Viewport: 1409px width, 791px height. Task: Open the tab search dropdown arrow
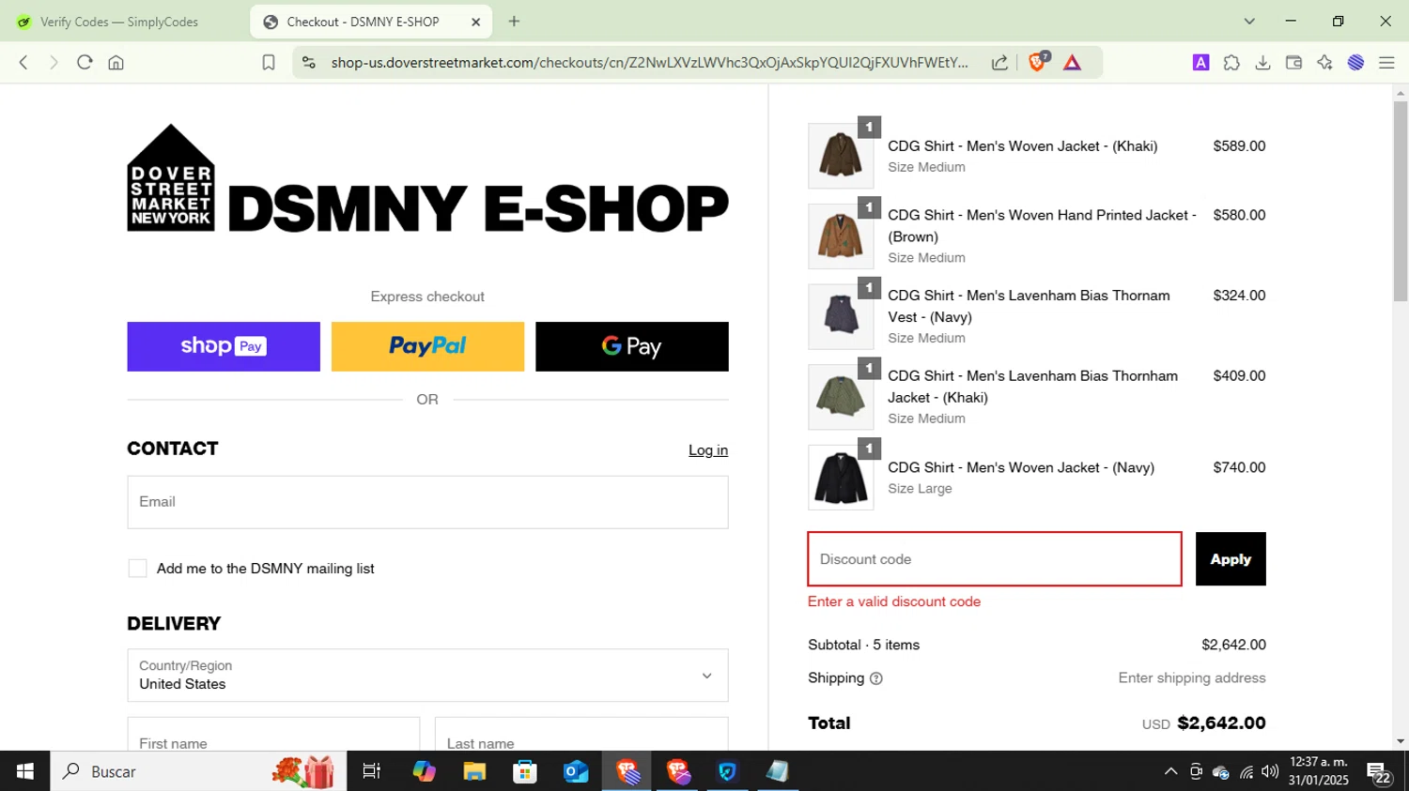click(x=1249, y=22)
